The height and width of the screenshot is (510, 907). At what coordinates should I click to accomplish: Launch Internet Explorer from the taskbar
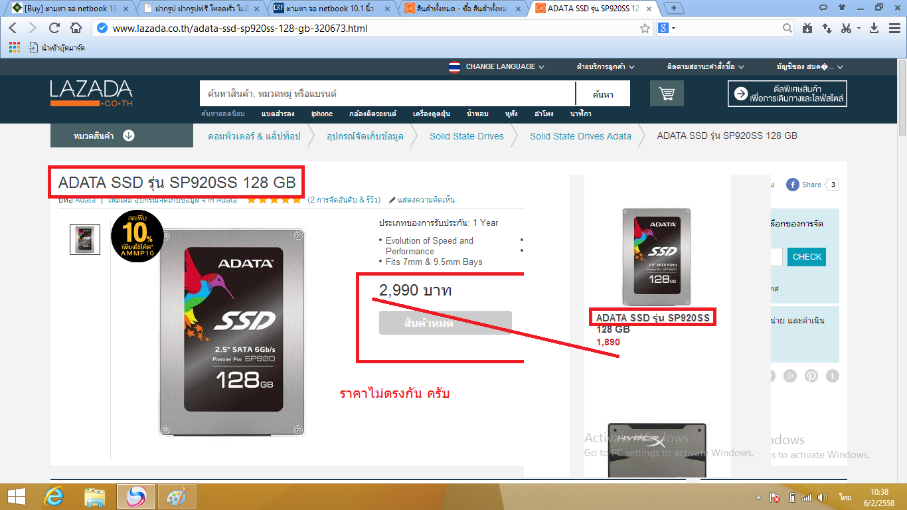(x=54, y=497)
